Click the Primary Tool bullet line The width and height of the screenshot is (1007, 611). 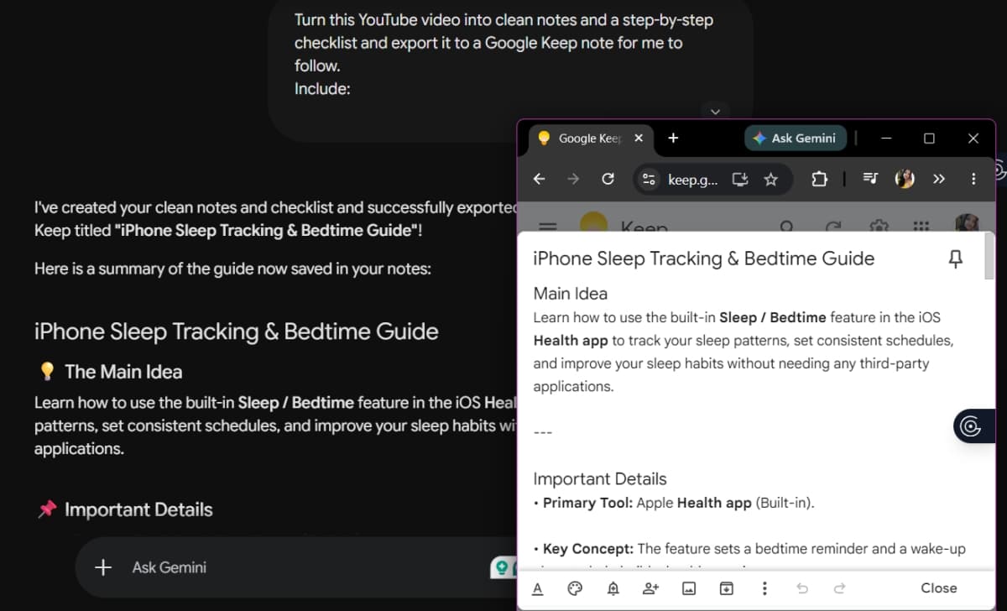point(674,503)
